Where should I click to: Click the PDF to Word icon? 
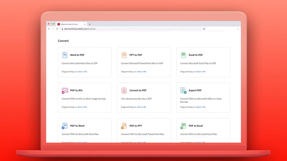65,126
